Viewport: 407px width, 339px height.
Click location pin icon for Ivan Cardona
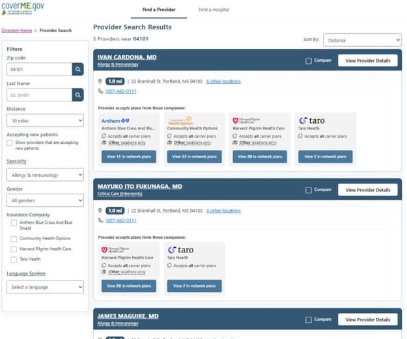pyautogui.click(x=100, y=81)
